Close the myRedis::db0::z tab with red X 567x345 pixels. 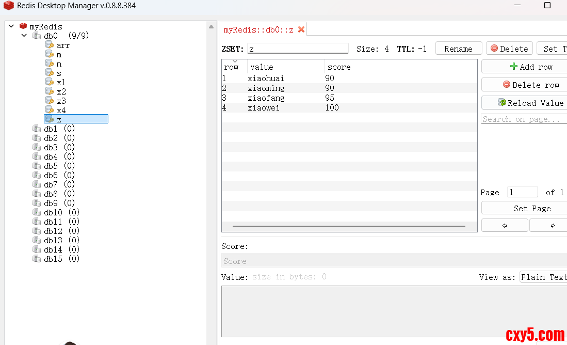point(301,29)
